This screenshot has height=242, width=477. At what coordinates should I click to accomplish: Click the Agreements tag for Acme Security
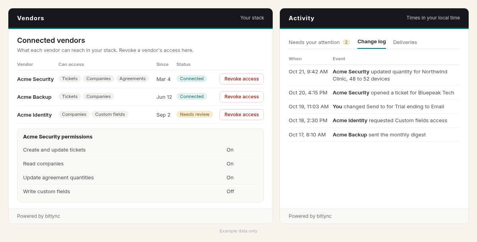click(x=132, y=79)
